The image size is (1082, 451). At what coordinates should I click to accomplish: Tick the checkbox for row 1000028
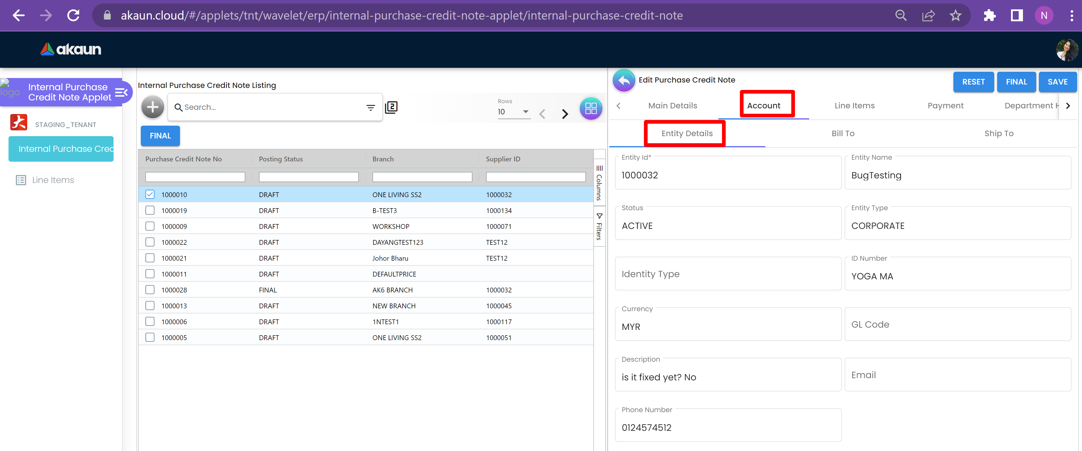tap(150, 290)
